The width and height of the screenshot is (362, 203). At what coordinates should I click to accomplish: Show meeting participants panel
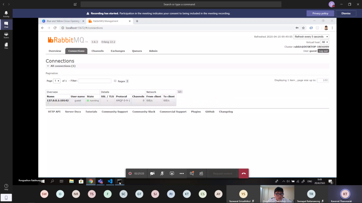click(201, 173)
